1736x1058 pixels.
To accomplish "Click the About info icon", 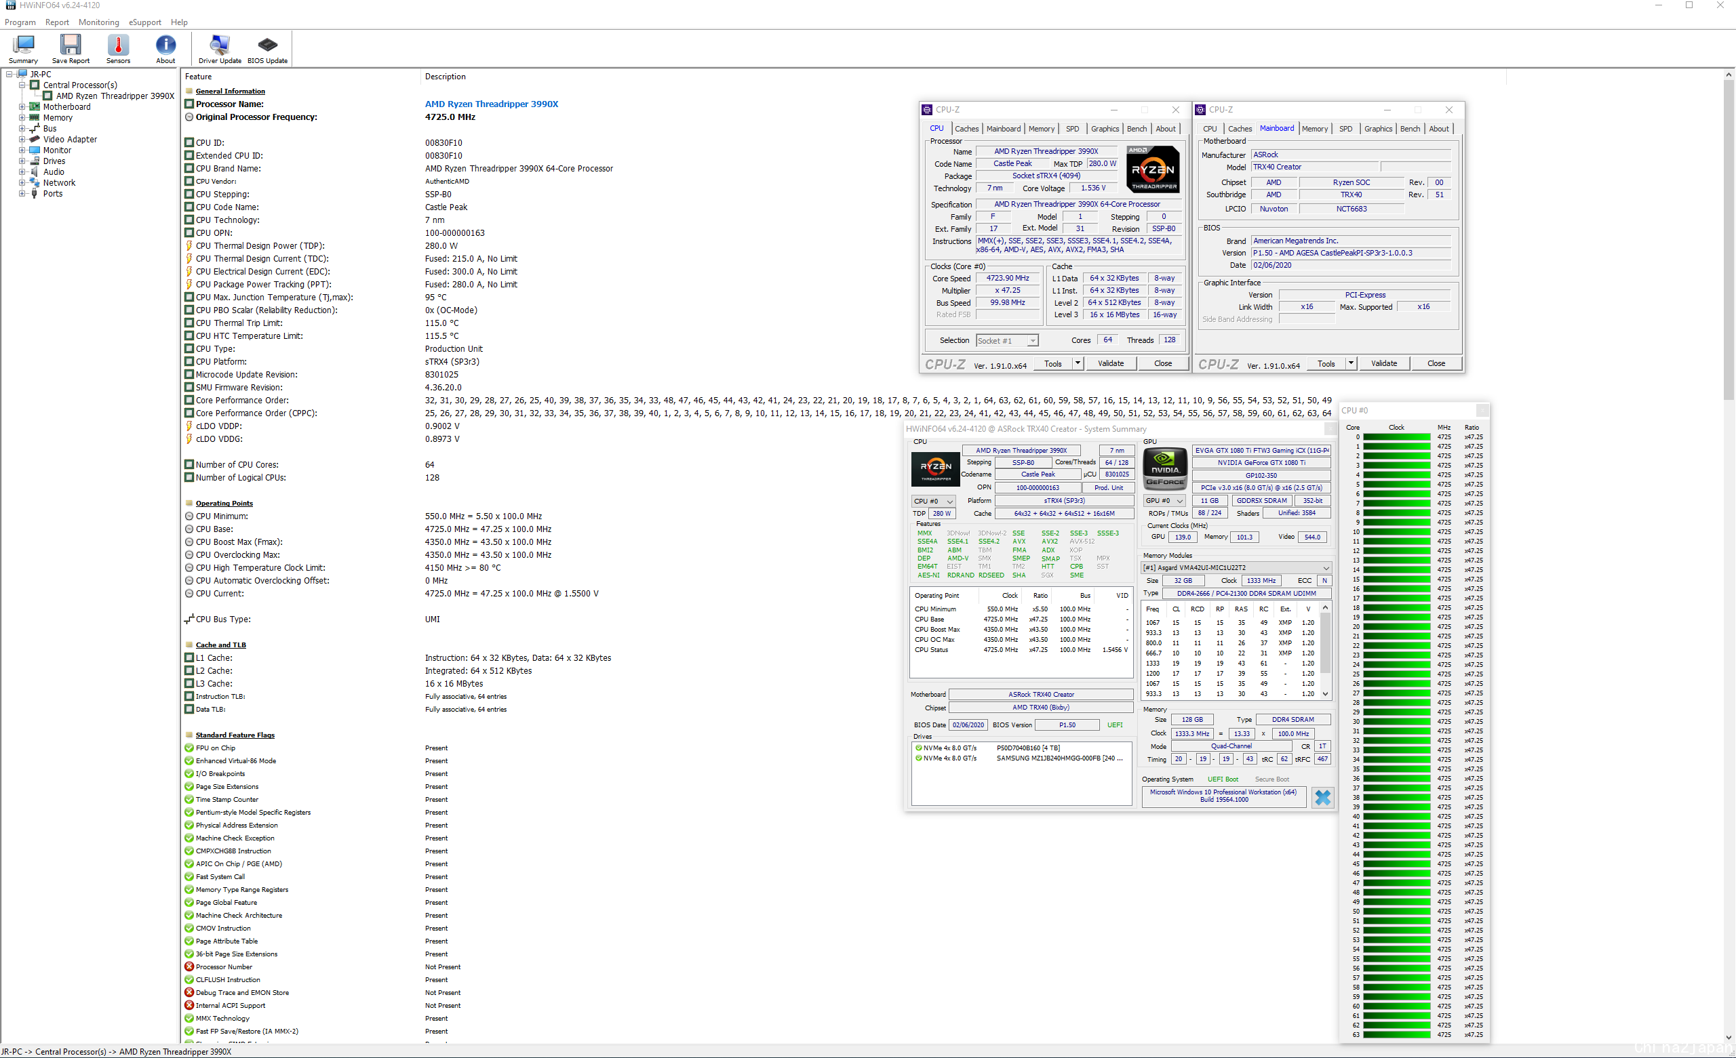I will [165, 49].
